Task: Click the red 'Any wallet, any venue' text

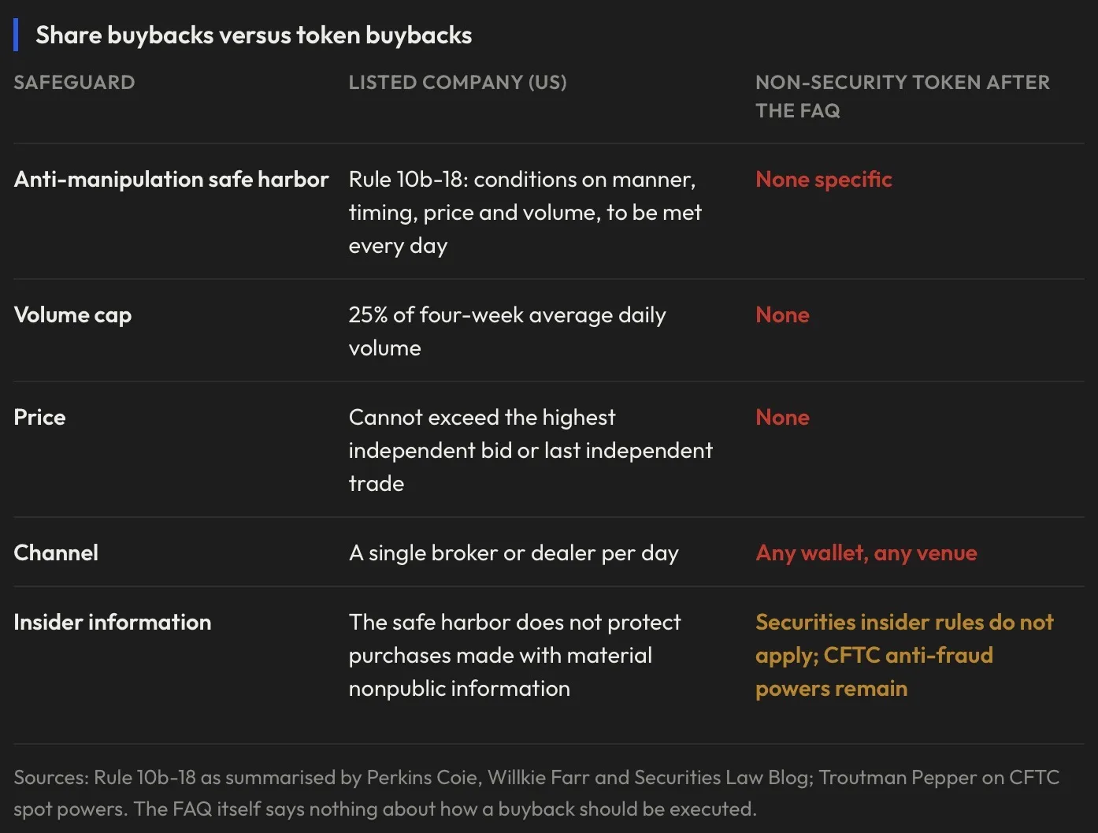Action: [x=866, y=553]
